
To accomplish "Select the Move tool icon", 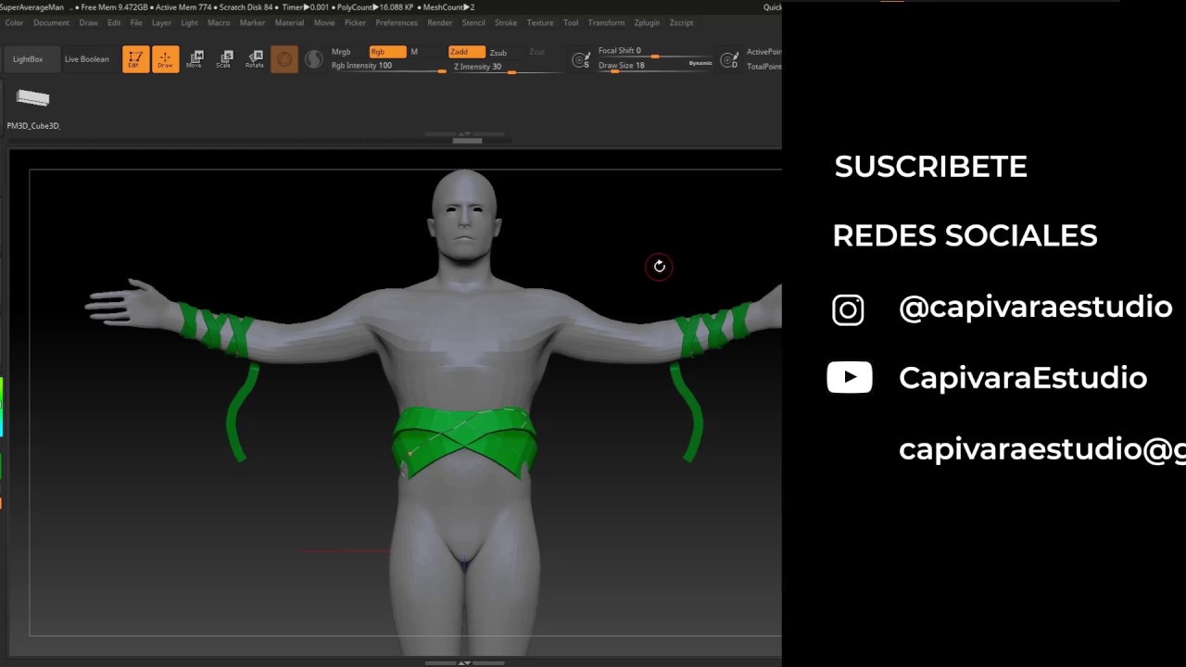I will (x=195, y=59).
